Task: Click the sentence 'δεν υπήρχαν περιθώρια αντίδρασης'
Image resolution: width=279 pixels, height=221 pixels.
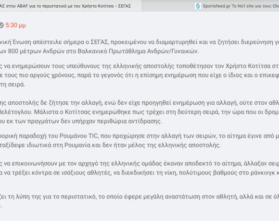Action: 111,121
